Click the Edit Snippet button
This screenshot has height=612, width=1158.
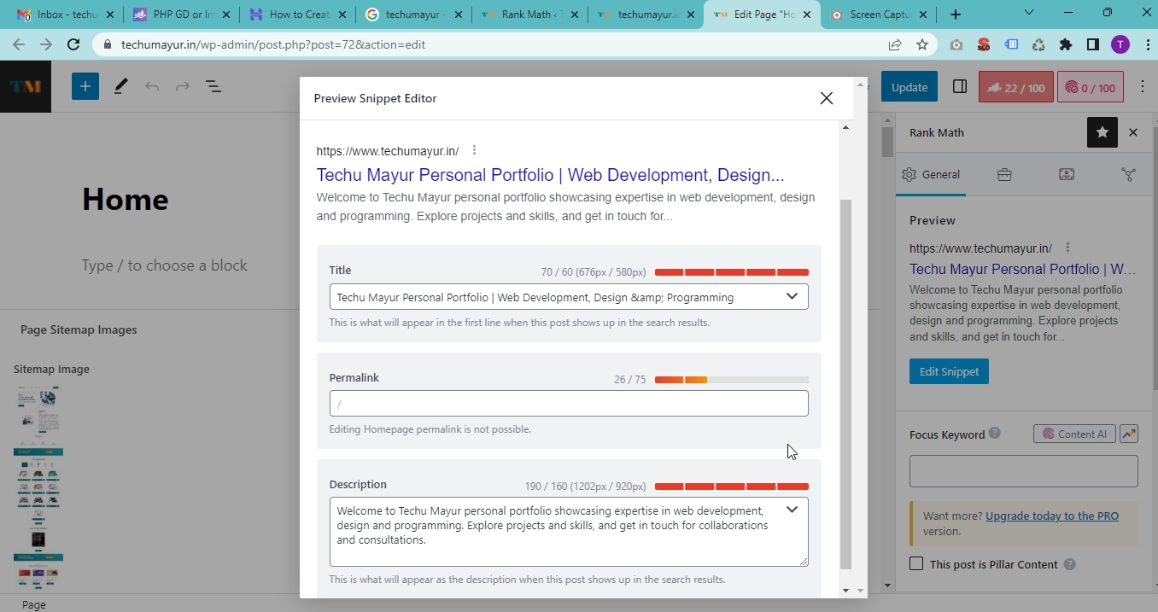(949, 371)
